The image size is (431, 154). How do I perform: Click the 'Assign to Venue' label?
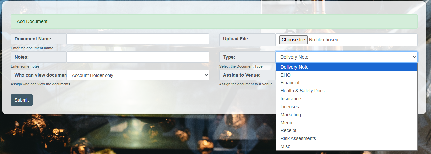coord(241,75)
